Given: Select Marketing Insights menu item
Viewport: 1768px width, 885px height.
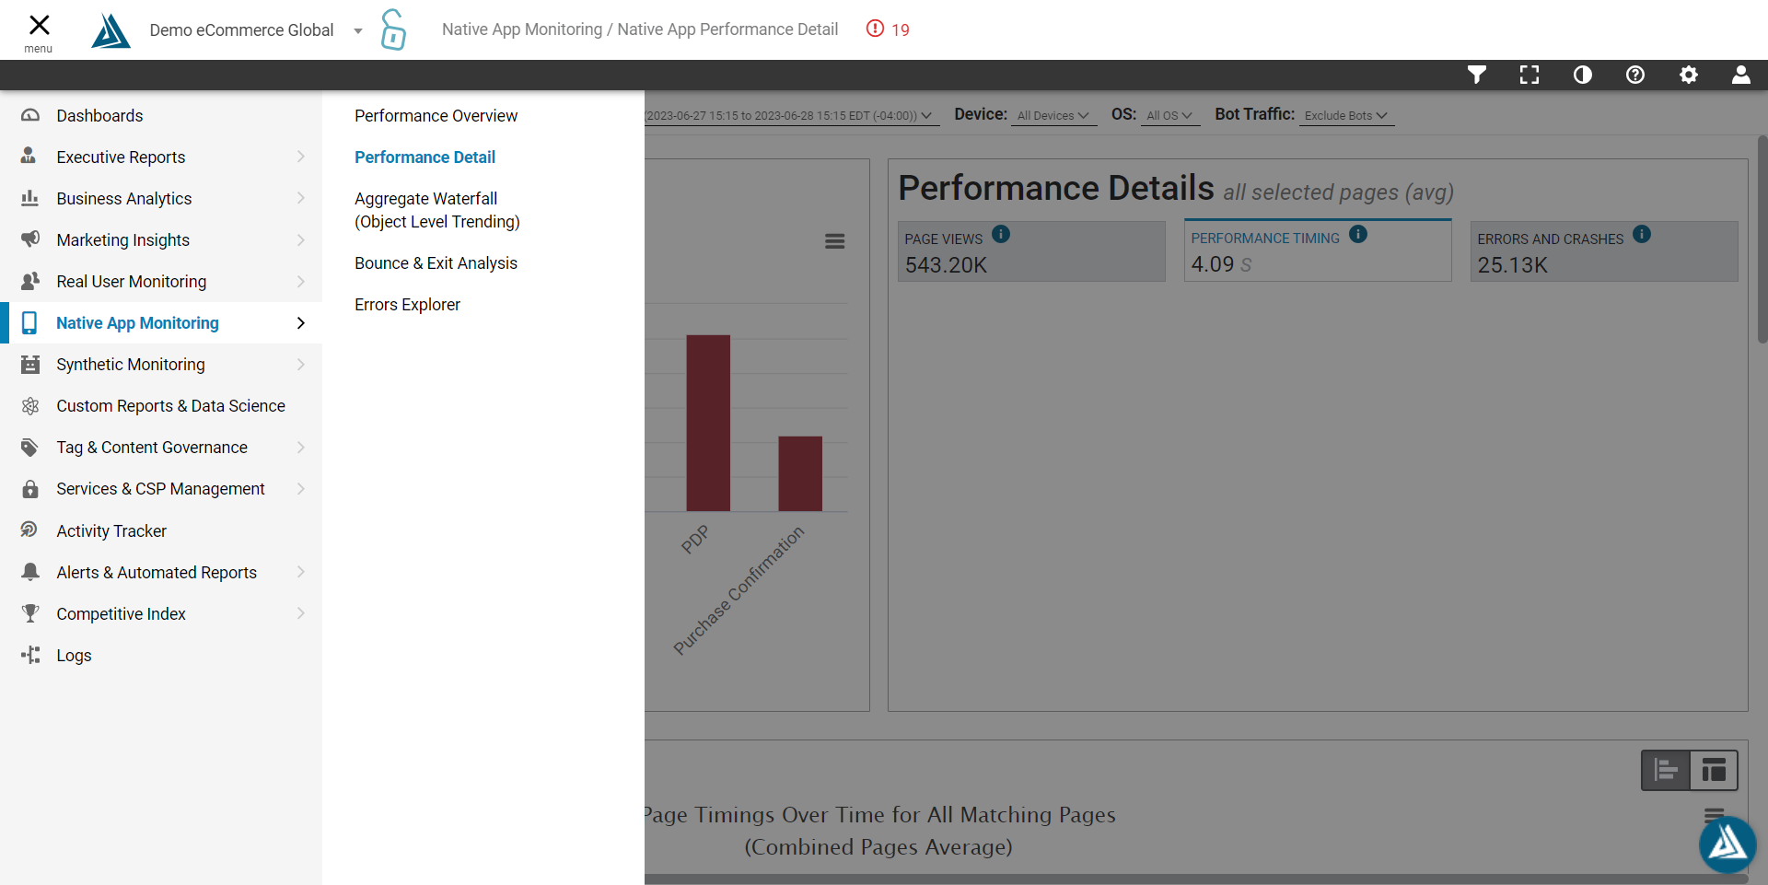Looking at the screenshot, I should tap(161, 240).
